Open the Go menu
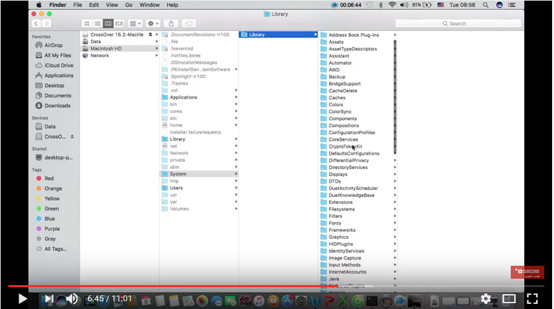Image resolution: width=554 pixels, height=309 pixels. pos(128,5)
